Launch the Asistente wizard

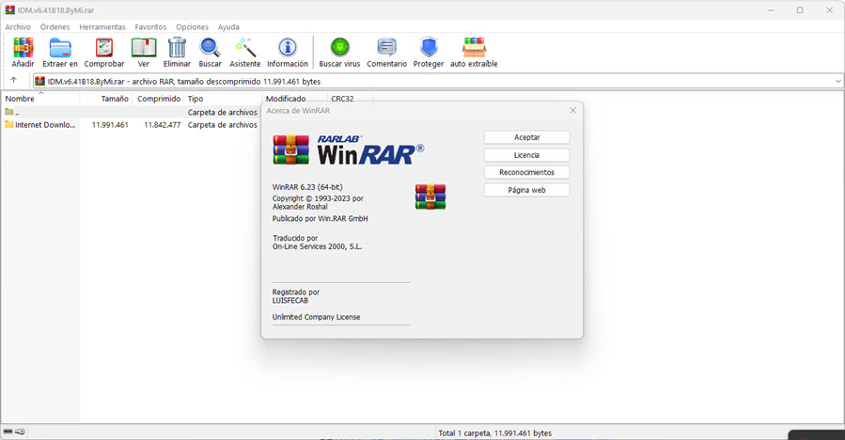tap(245, 53)
